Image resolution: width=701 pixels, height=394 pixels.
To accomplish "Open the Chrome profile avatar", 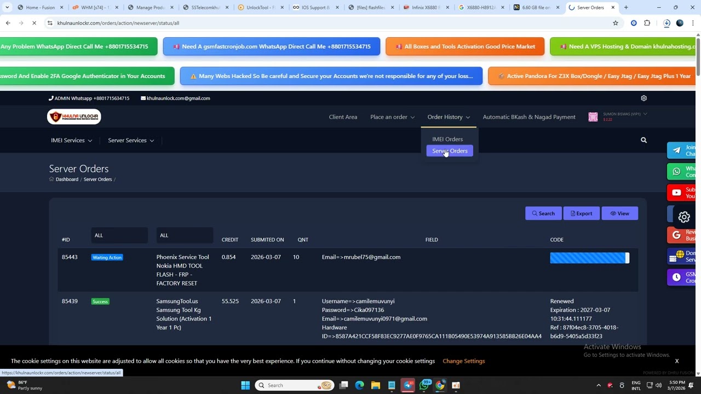I will pyautogui.click(x=680, y=23).
